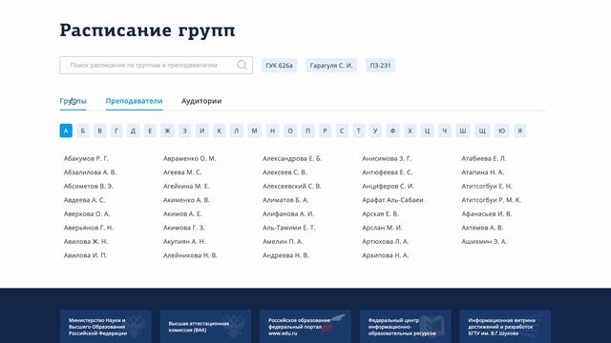This screenshot has height=343, width=611.
Task: Select letter К filter
Action: coord(220,131)
